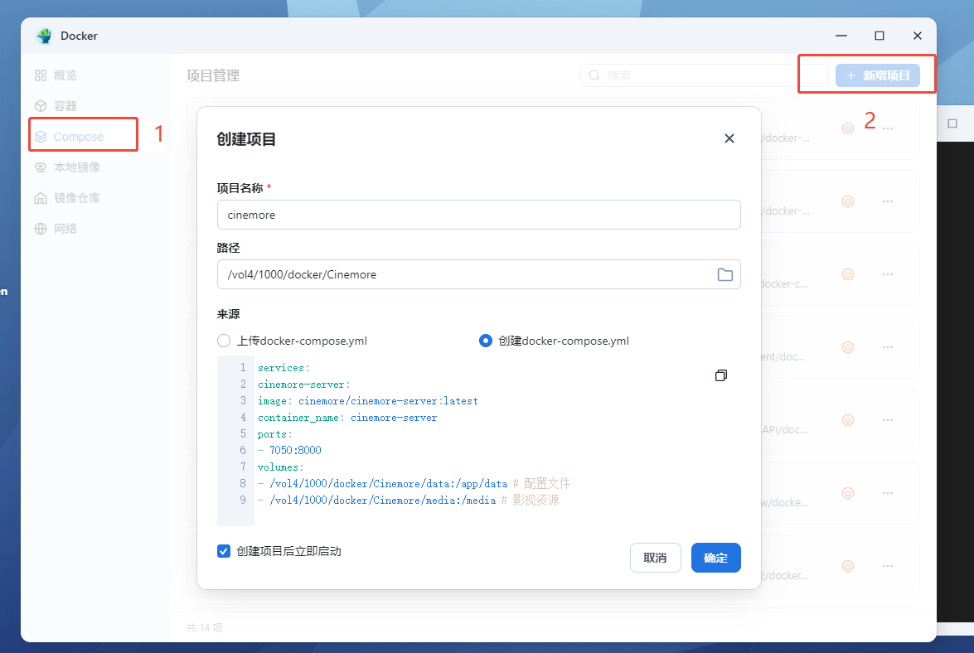Edit the 项目名称 field containing cinemore
974x653 pixels.
tap(479, 215)
